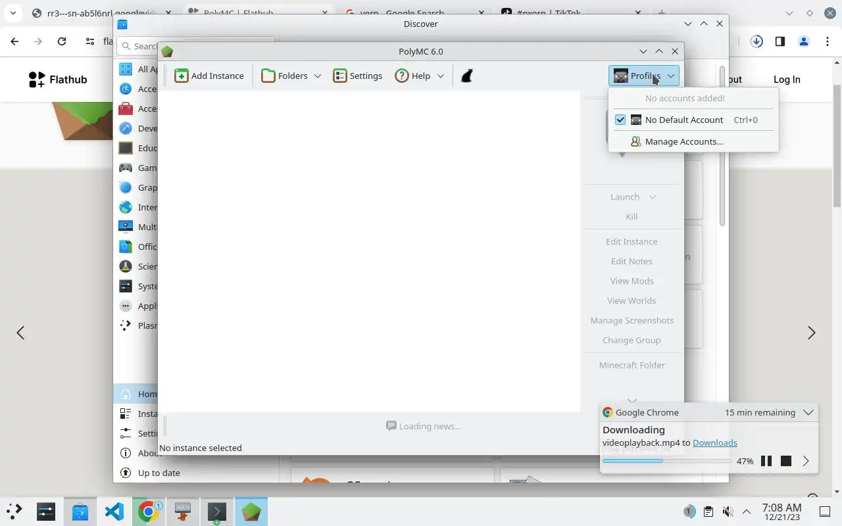The height and width of the screenshot is (526, 842).
Task: Click the Discover window scrollbar
Action: point(722,146)
